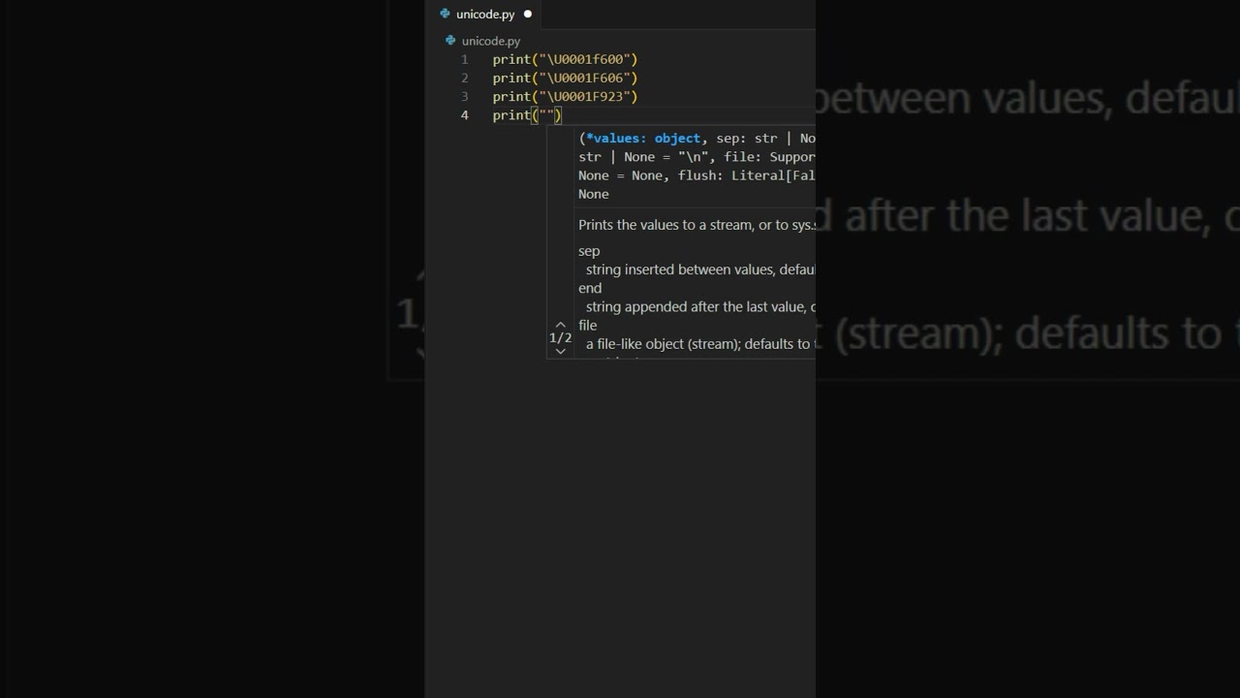Click the unsaved dot on unicode.py tab

pyautogui.click(x=528, y=15)
